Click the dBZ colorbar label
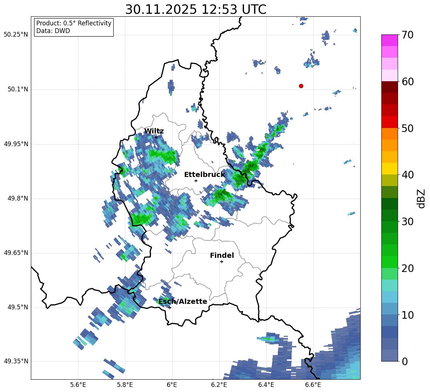This screenshot has width=430, height=392. [x=421, y=198]
